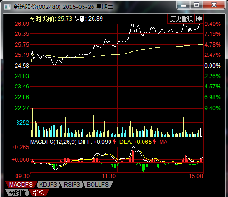Click the red DEA up-arrow indicator

(154, 142)
